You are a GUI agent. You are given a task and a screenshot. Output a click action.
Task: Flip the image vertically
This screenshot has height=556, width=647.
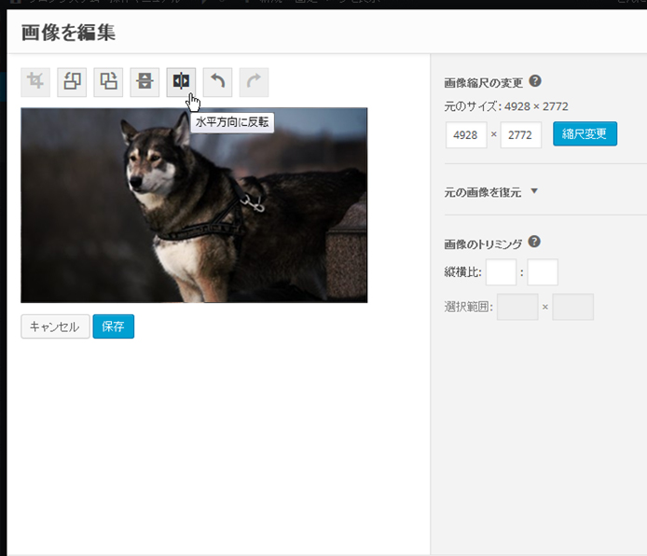[145, 82]
